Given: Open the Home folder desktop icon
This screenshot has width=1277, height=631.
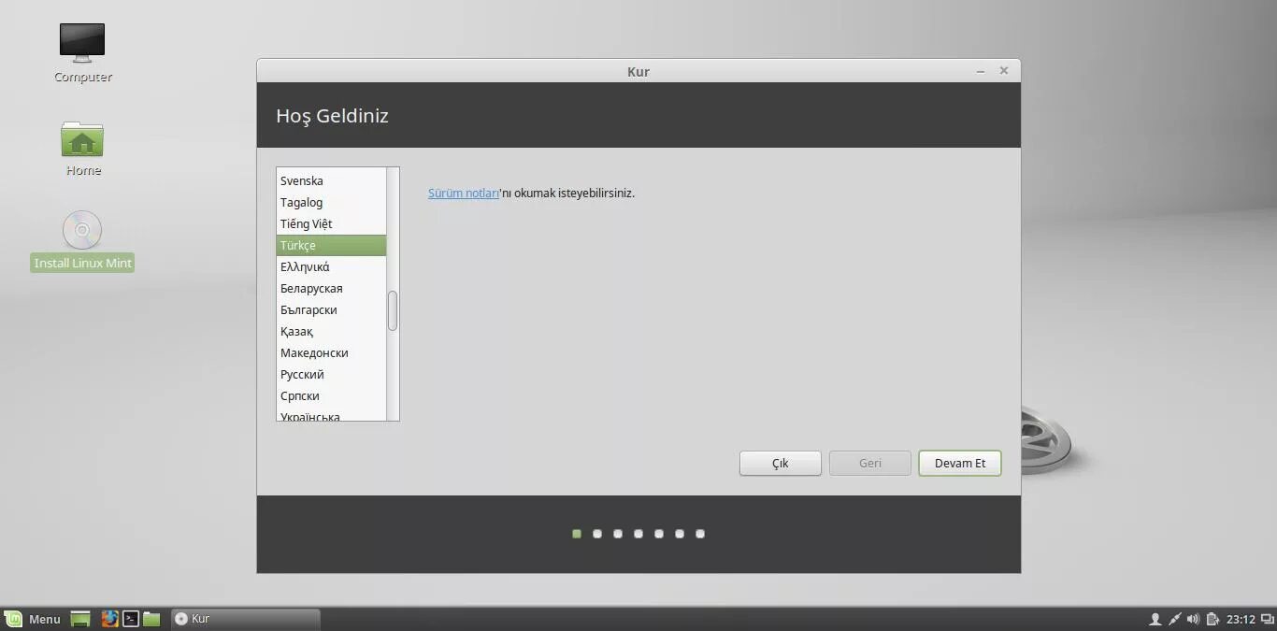Looking at the screenshot, I should (x=82, y=139).
